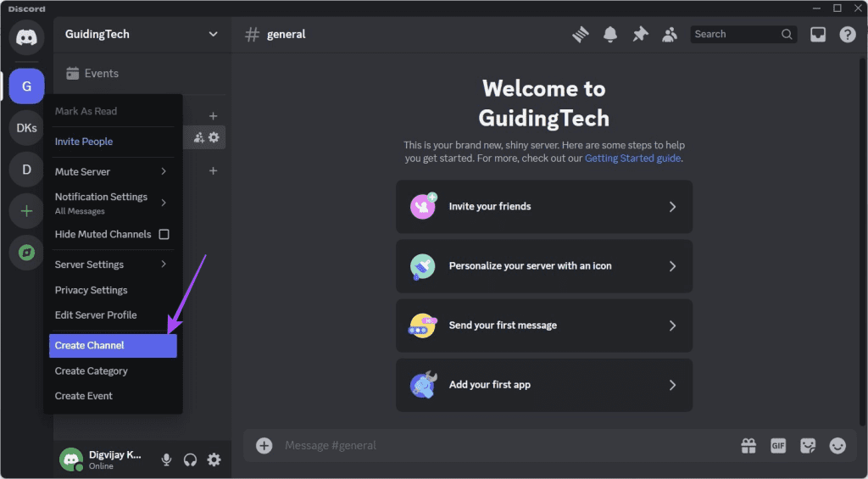
Task: Deafen using headphones icon
Action: coord(190,460)
